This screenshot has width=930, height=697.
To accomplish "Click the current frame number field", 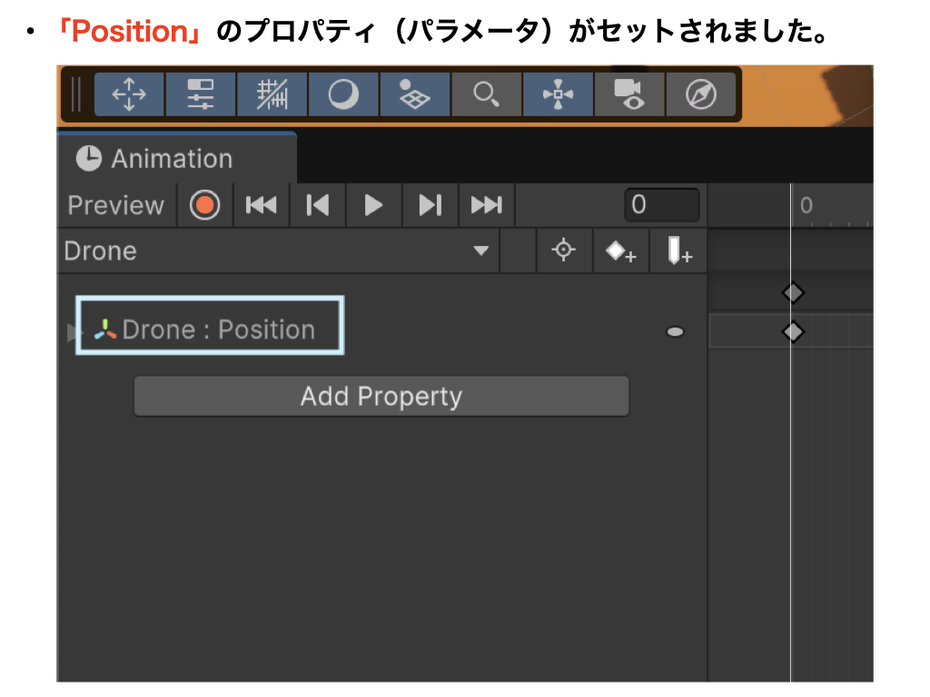I will click(x=661, y=205).
